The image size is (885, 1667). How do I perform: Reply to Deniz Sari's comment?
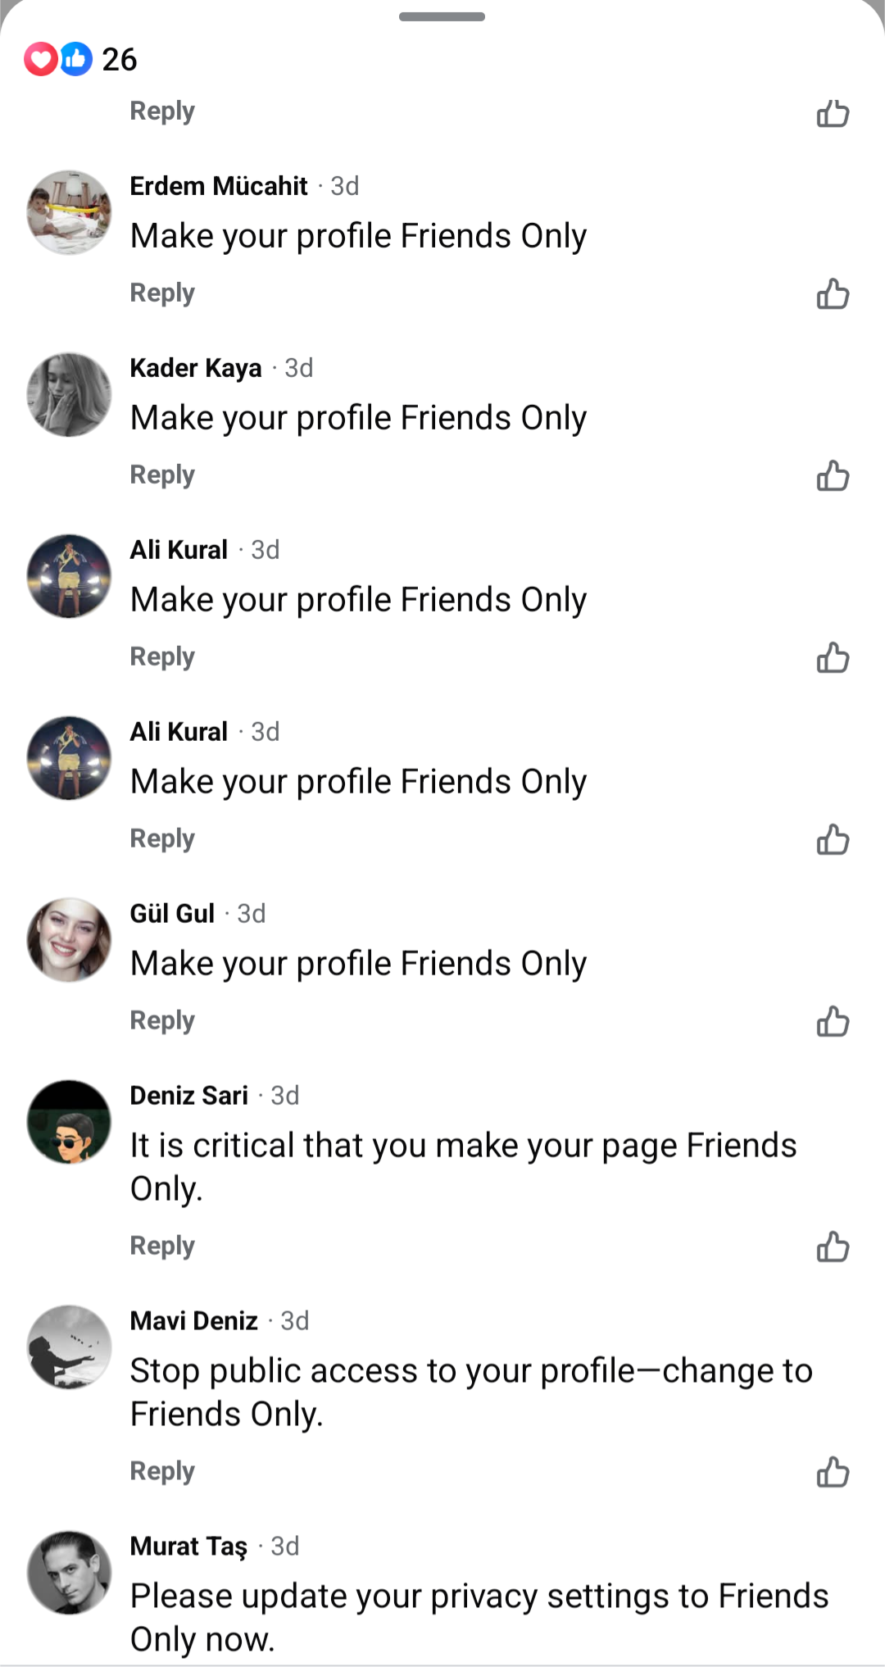coord(162,1246)
